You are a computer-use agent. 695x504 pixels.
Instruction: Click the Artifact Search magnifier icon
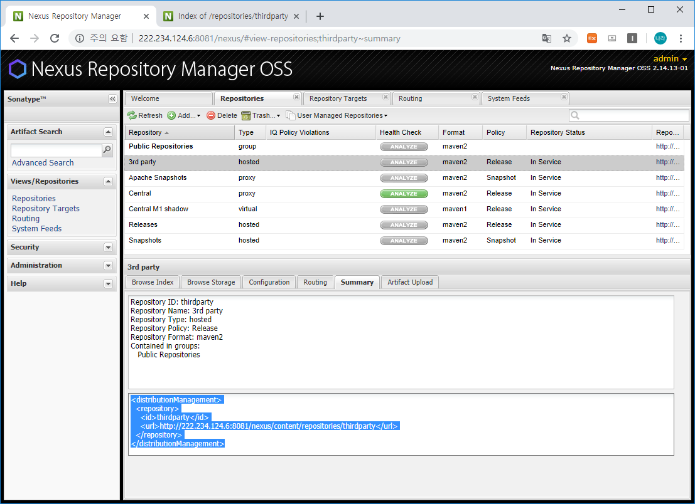pyautogui.click(x=107, y=150)
